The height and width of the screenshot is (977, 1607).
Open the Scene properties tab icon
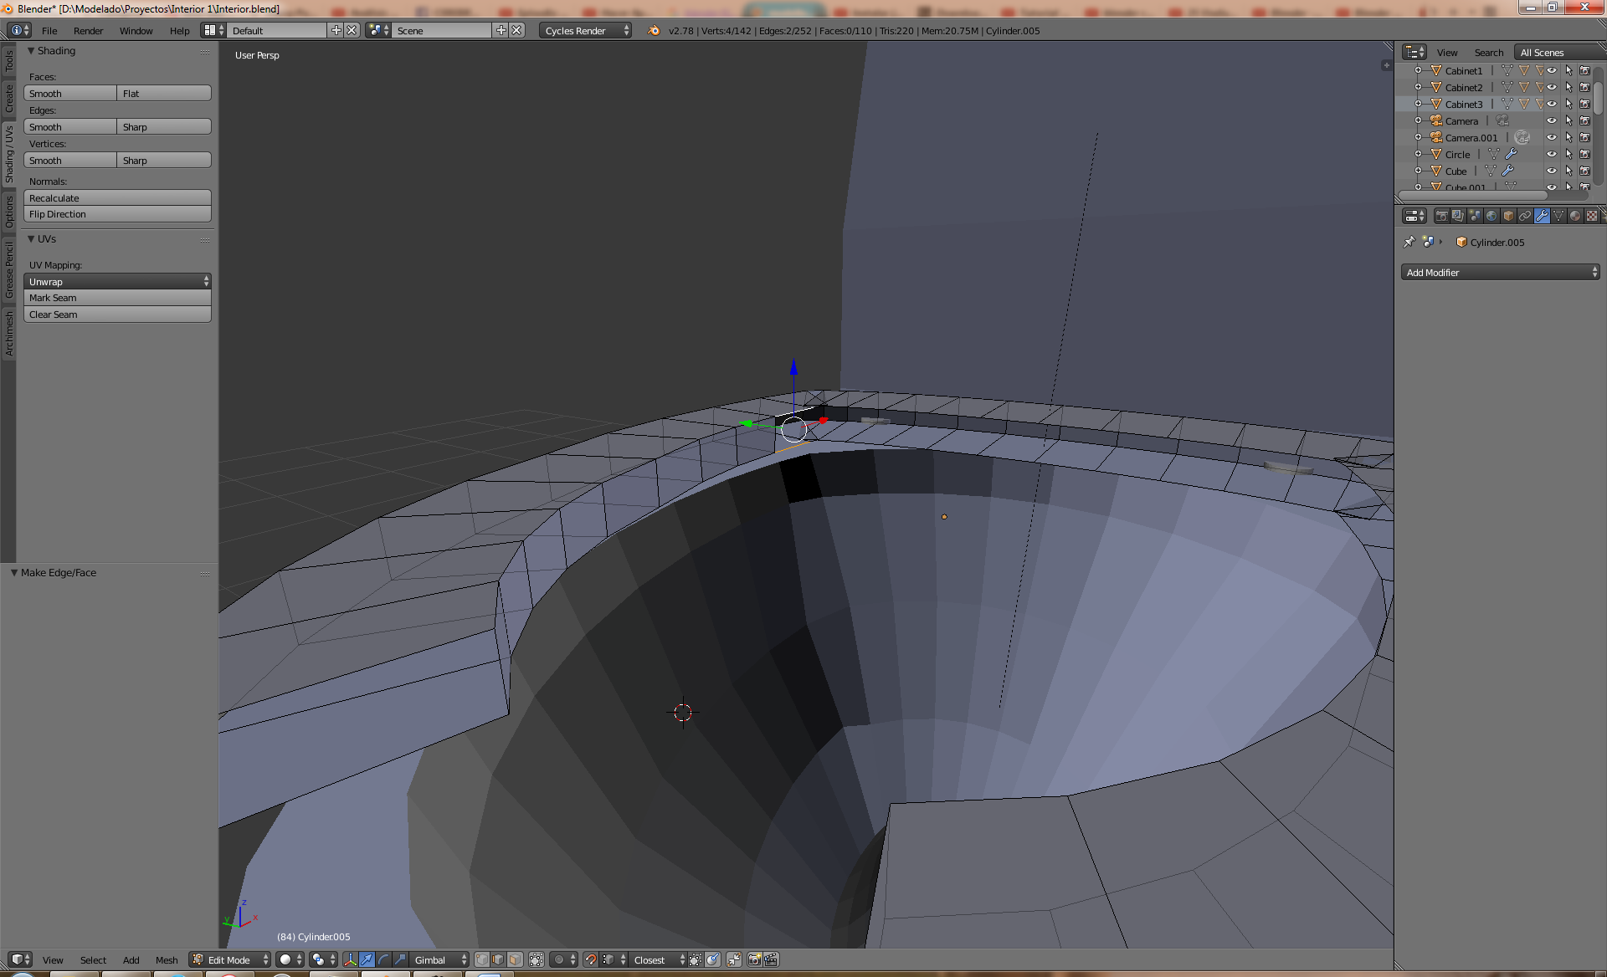pos(1475,216)
